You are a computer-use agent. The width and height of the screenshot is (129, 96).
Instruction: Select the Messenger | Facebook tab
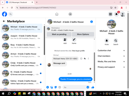[x=19, y=2]
